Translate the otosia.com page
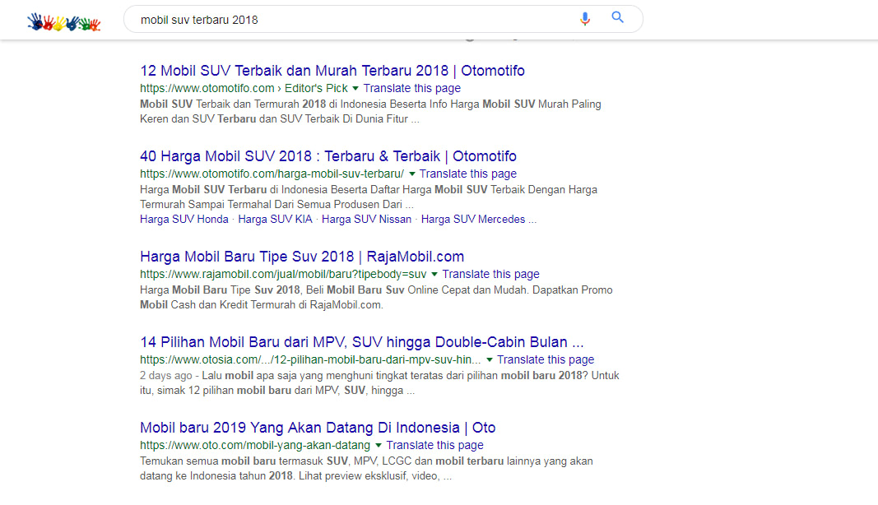This screenshot has height=505, width=878. click(546, 359)
